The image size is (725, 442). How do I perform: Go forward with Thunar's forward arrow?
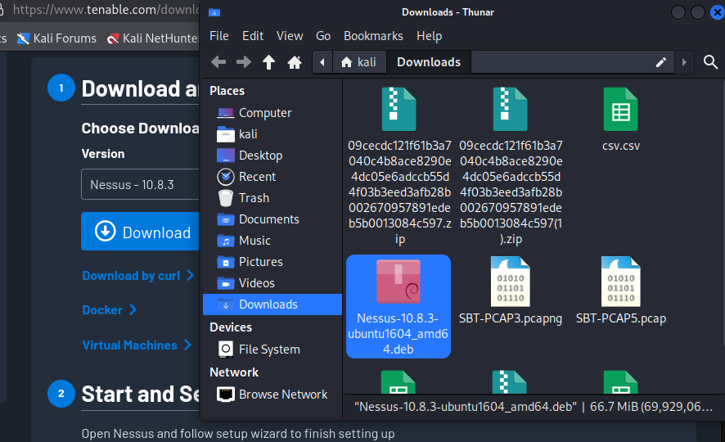pos(244,62)
